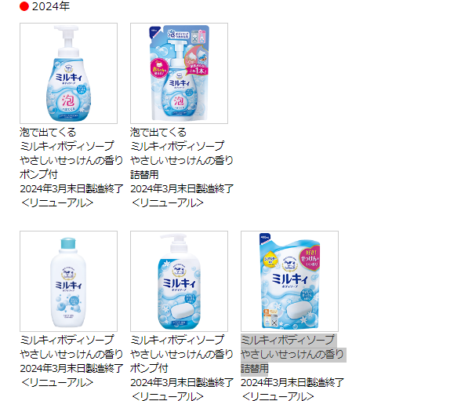Click the small teal-cap Milky bottle image

coord(68,281)
